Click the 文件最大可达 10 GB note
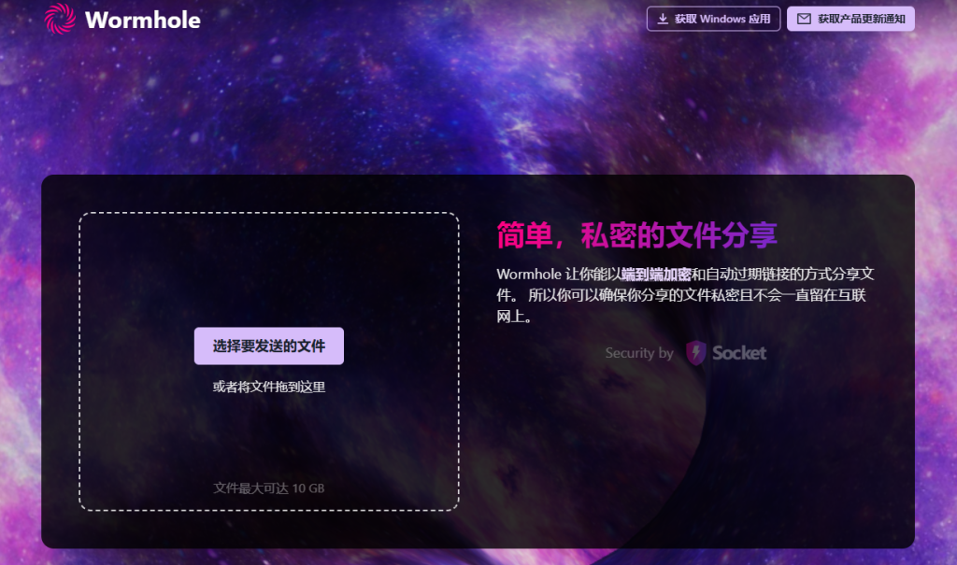 [x=268, y=487]
